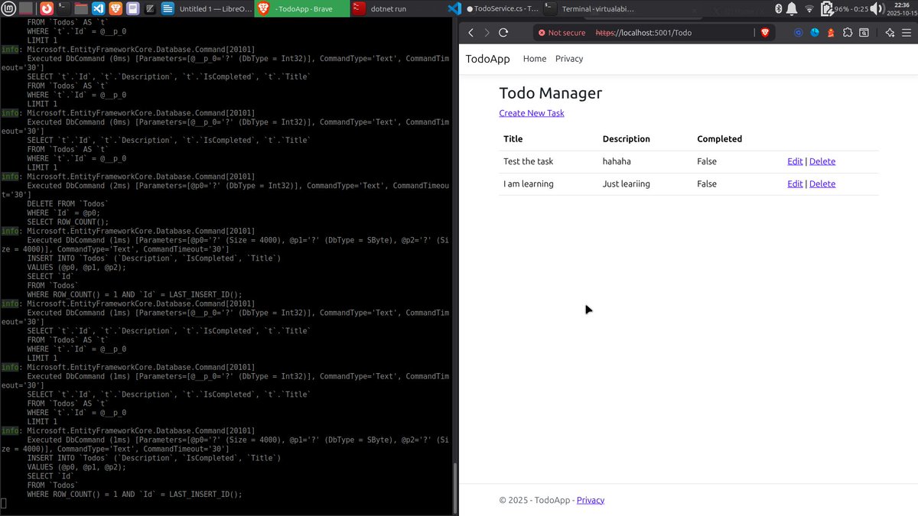Open Bluetooth tray icon

click(779, 9)
